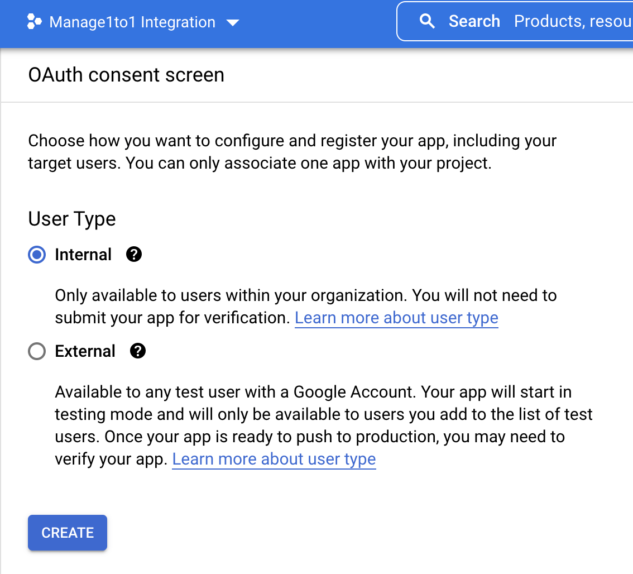This screenshot has width=633, height=574.
Task: Select the External user type radio button
Action: pyautogui.click(x=37, y=352)
